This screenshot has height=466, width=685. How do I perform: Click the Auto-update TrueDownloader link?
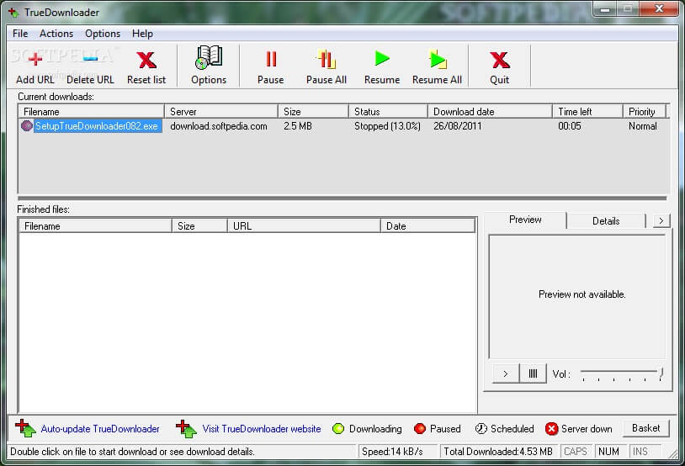(x=100, y=429)
